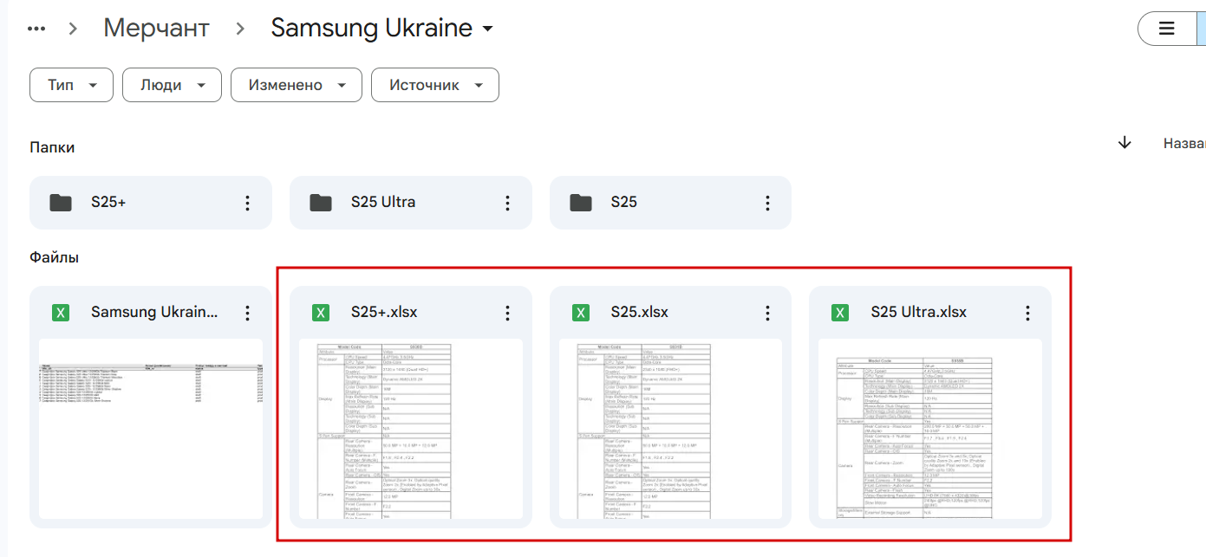Click the S25+.xlsx file name
The height and width of the screenshot is (557, 1206).
[x=384, y=313]
